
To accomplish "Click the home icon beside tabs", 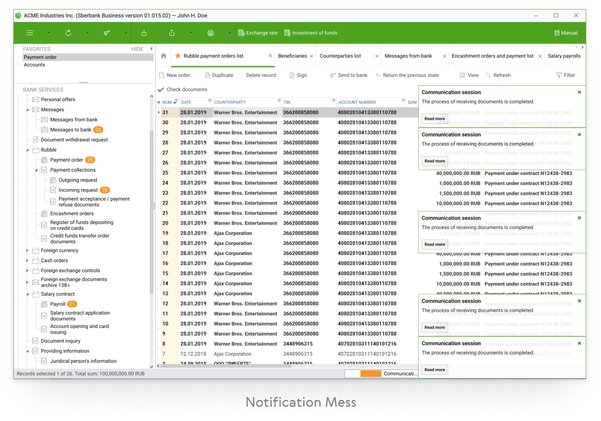I will coord(164,56).
